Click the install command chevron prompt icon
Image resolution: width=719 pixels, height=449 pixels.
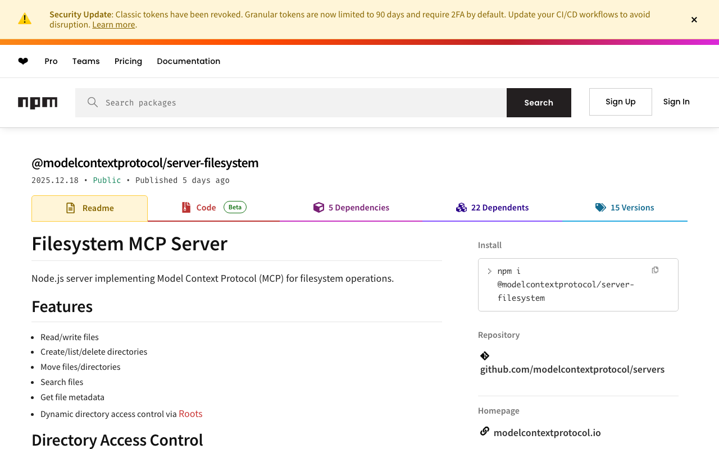click(x=490, y=271)
